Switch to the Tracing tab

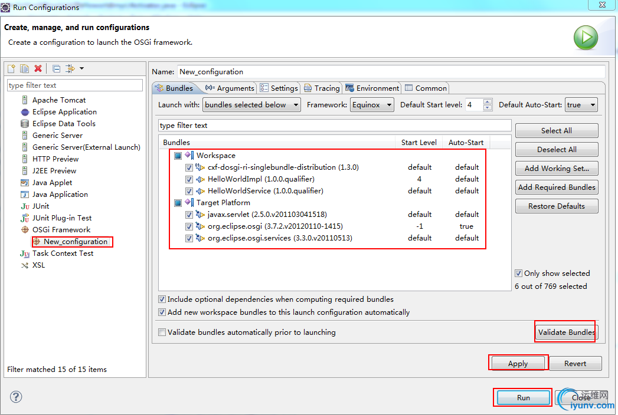click(x=322, y=88)
